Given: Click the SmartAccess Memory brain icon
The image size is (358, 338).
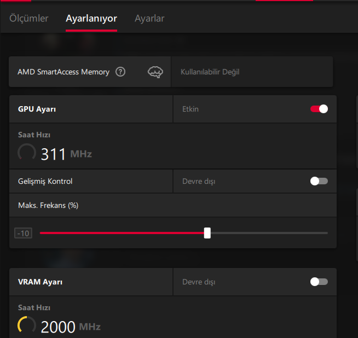Looking at the screenshot, I should tap(155, 72).
